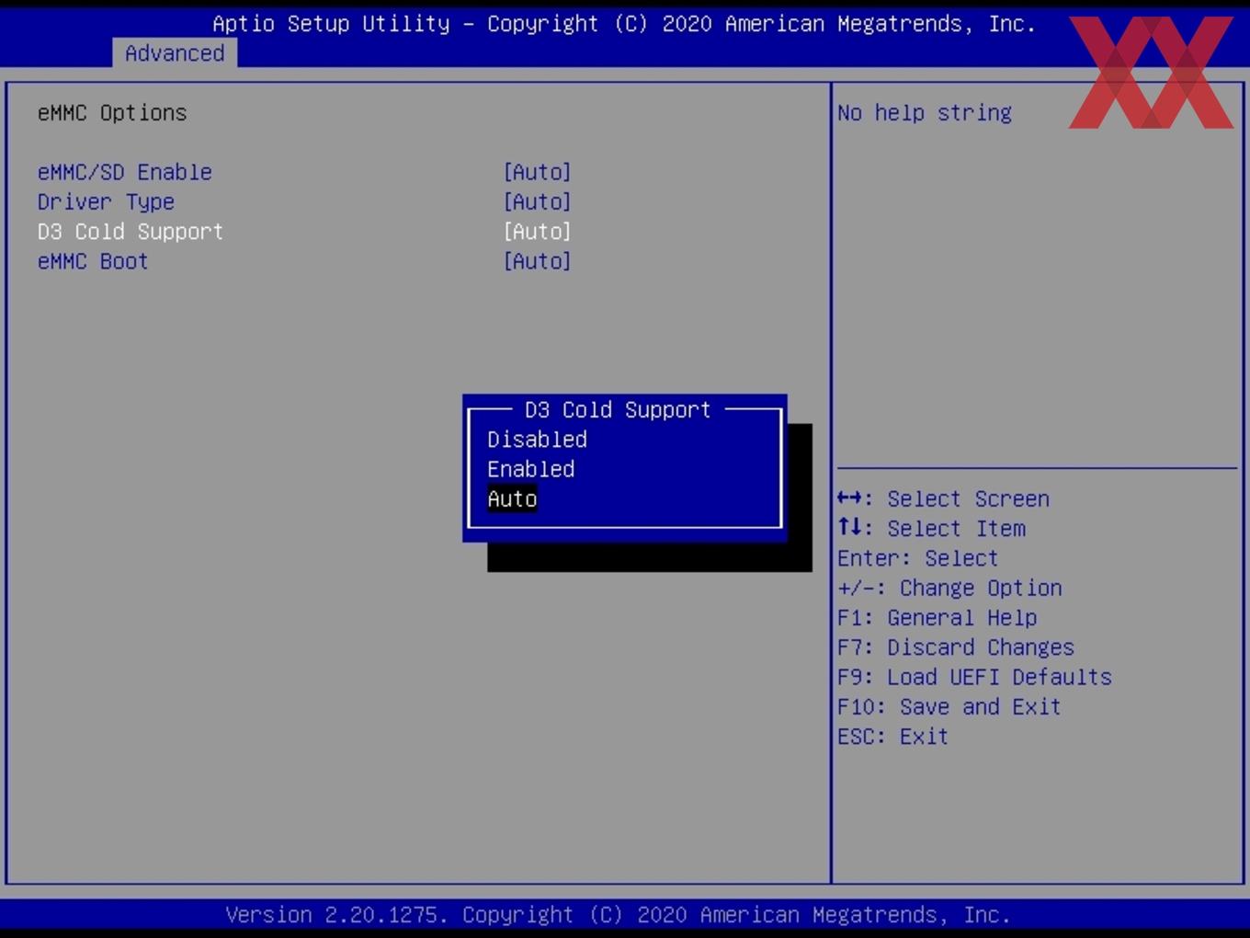The height and width of the screenshot is (938, 1250).
Task: Click the 'Enter: Select' key hint
Action: pos(917,558)
